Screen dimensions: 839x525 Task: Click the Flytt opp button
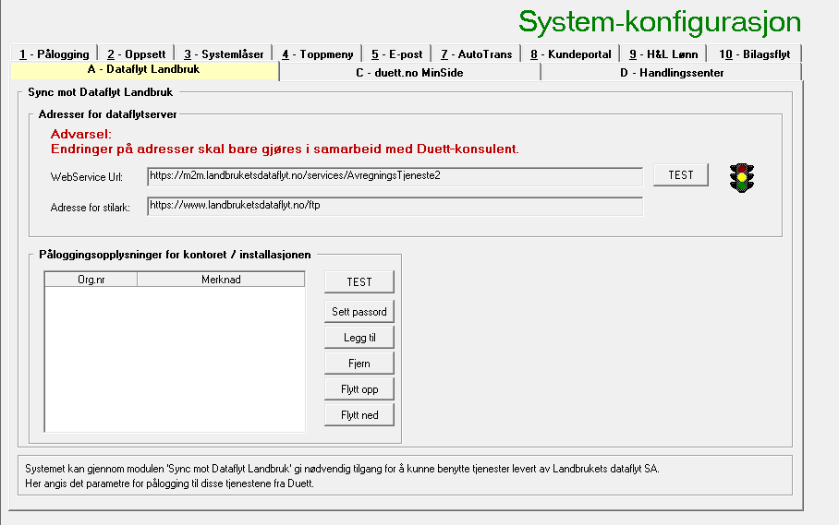point(359,389)
